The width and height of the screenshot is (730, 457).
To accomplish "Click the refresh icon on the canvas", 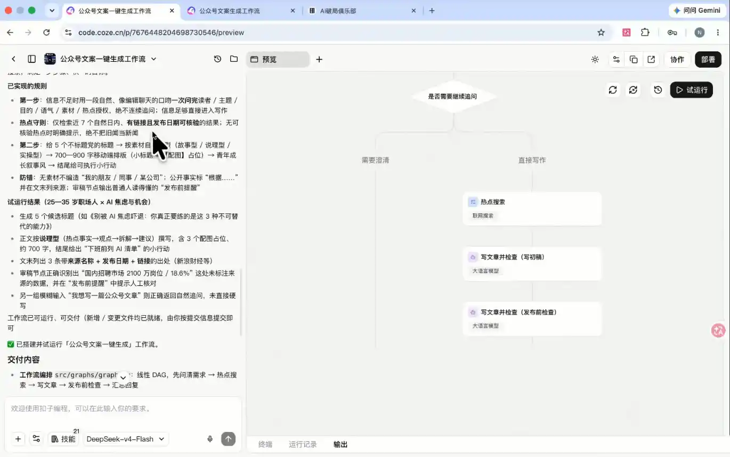I will (613, 90).
